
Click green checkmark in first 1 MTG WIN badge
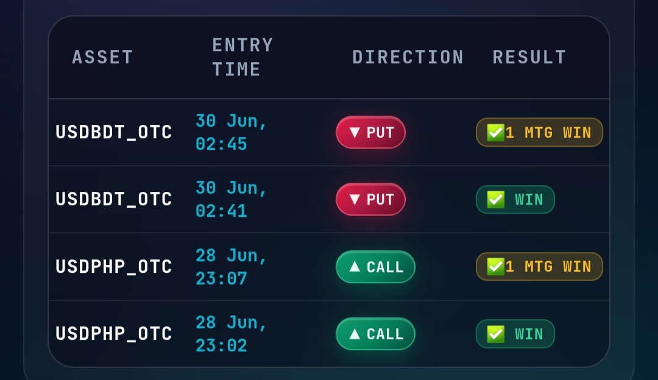pyautogui.click(x=495, y=133)
